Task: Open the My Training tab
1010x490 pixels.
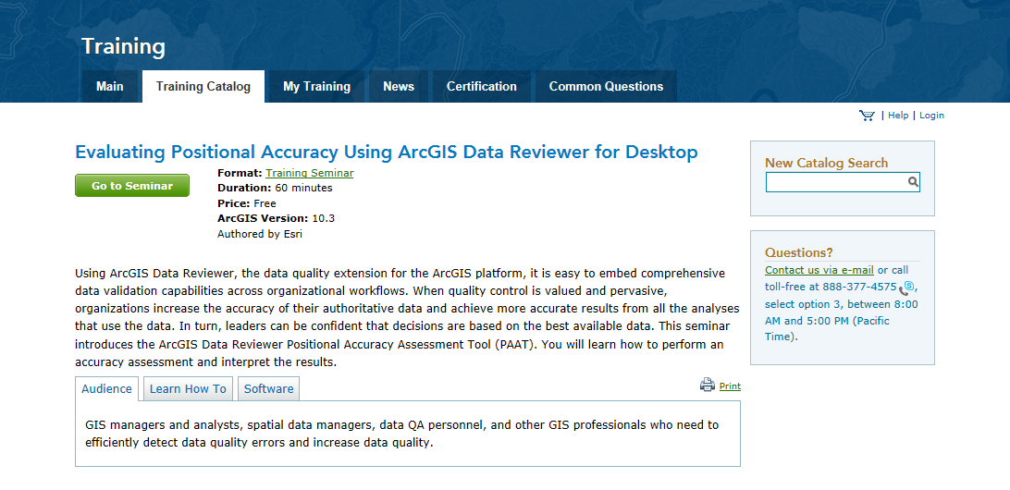Action: [316, 87]
